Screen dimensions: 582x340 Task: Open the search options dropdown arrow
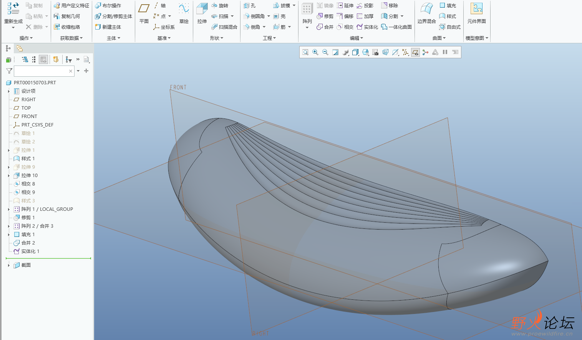click(78, 71)
